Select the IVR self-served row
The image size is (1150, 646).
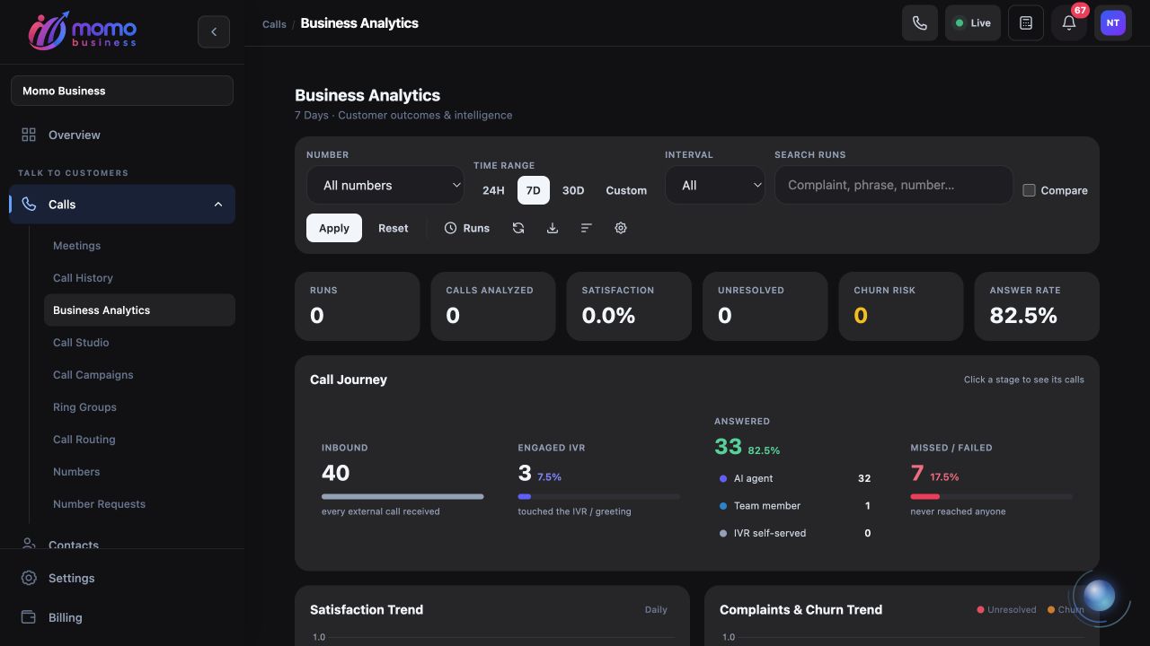click(x=795, y=533)
